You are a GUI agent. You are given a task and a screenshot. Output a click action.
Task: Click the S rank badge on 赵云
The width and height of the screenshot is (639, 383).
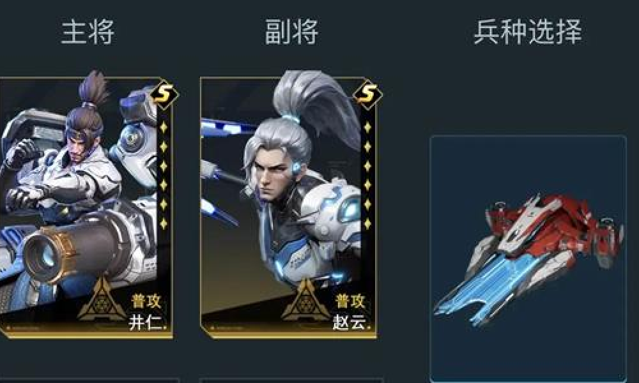click(367, 95)
